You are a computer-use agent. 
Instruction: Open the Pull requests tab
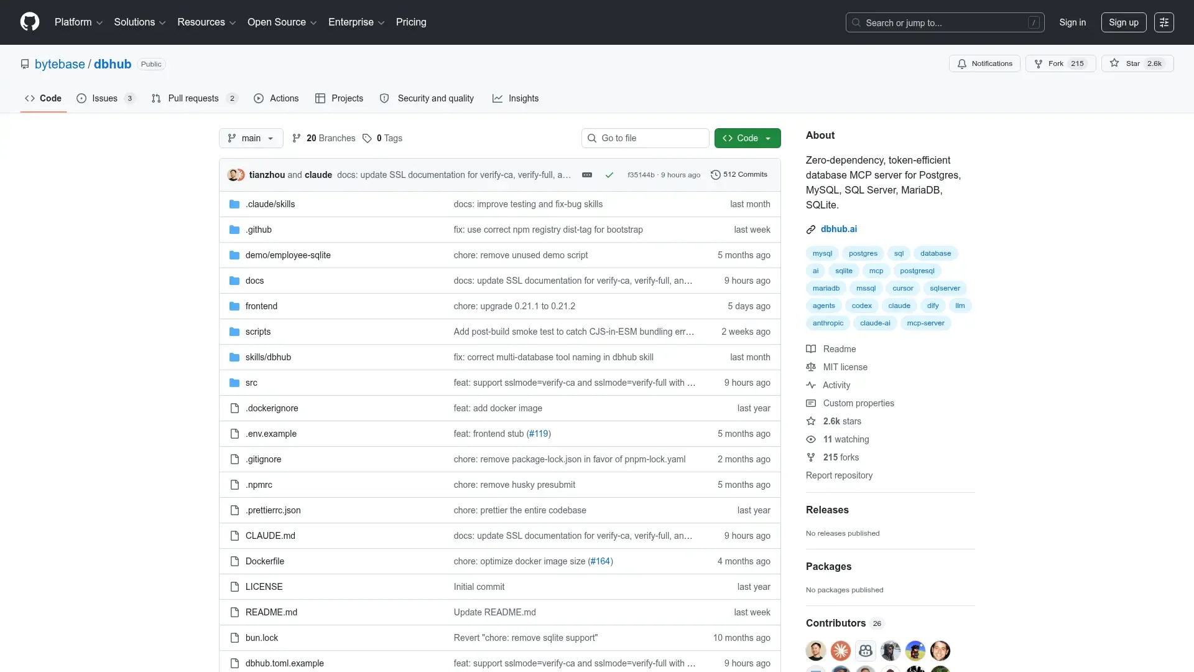pos(193,98)
